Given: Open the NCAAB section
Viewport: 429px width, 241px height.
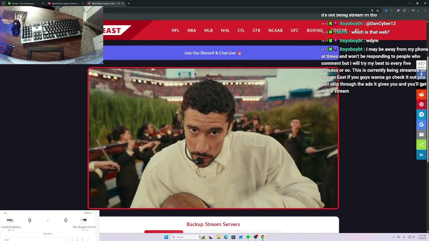Looking at the screenshot, I should click(x=275, y=30).
